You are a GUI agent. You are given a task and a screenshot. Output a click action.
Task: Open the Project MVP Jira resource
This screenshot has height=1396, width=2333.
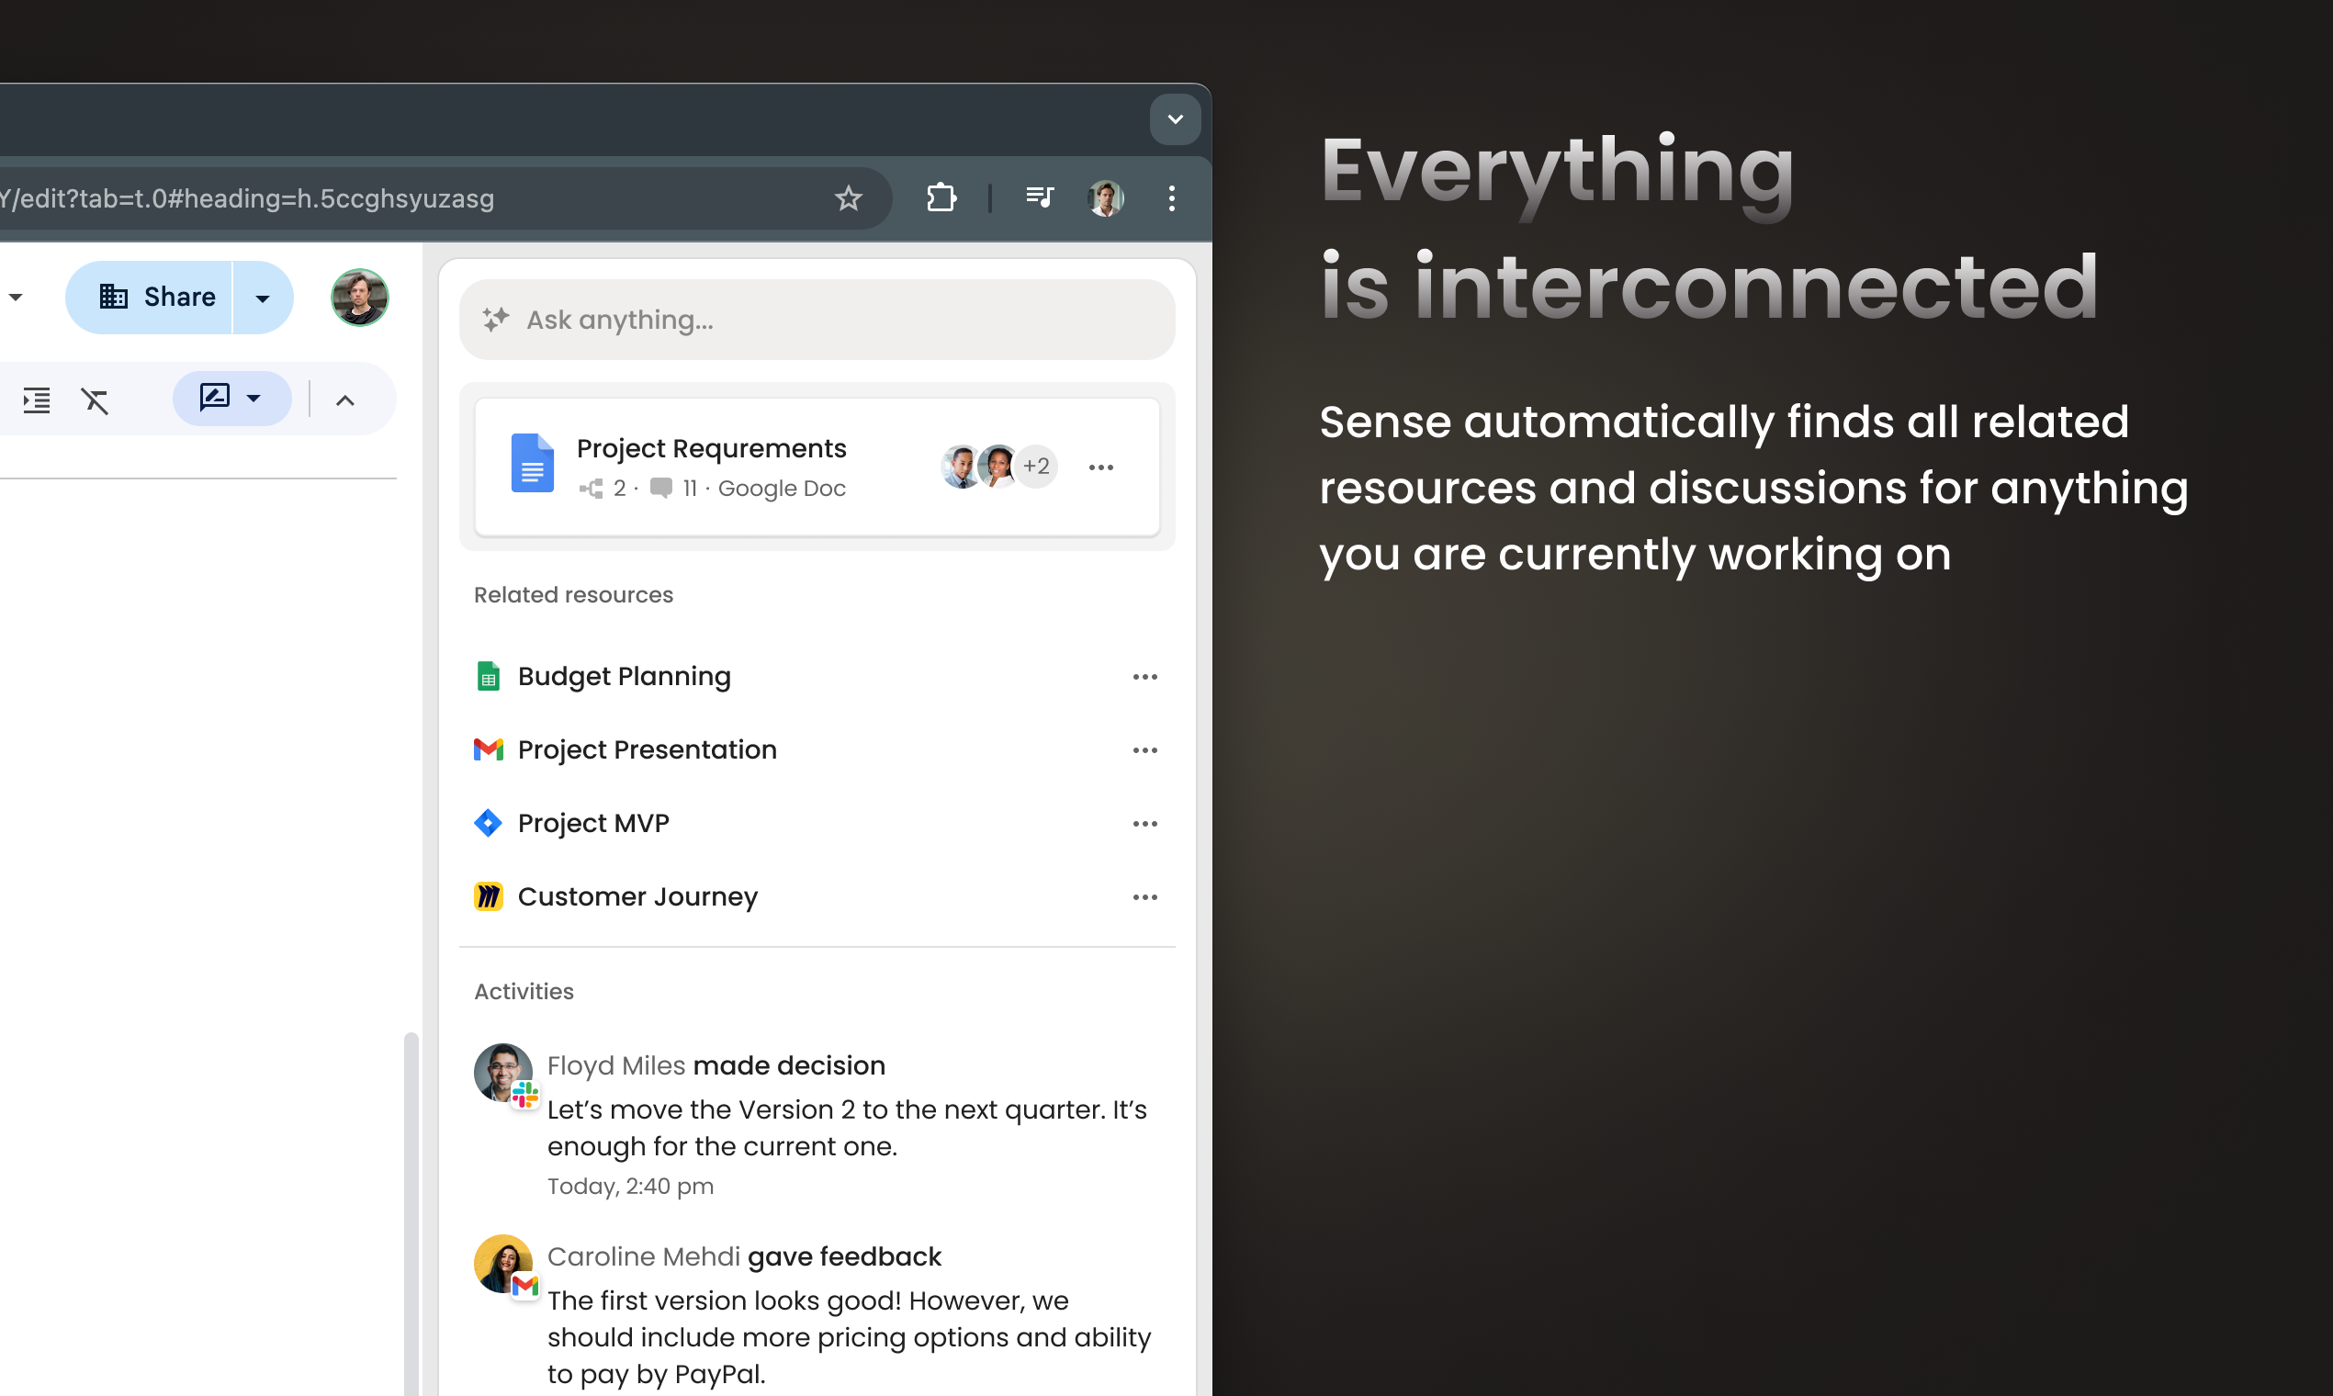click(592, 823)
